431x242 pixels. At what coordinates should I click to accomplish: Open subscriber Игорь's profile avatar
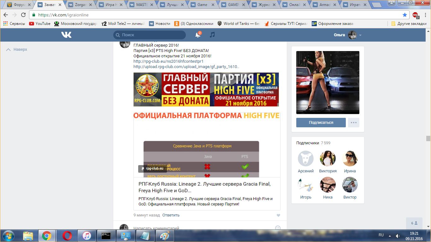306,185
